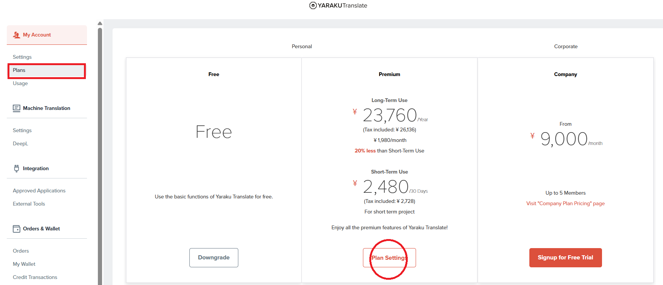Click the sidebar scroll up arrow
663x285 pixels.
point(100,23)
